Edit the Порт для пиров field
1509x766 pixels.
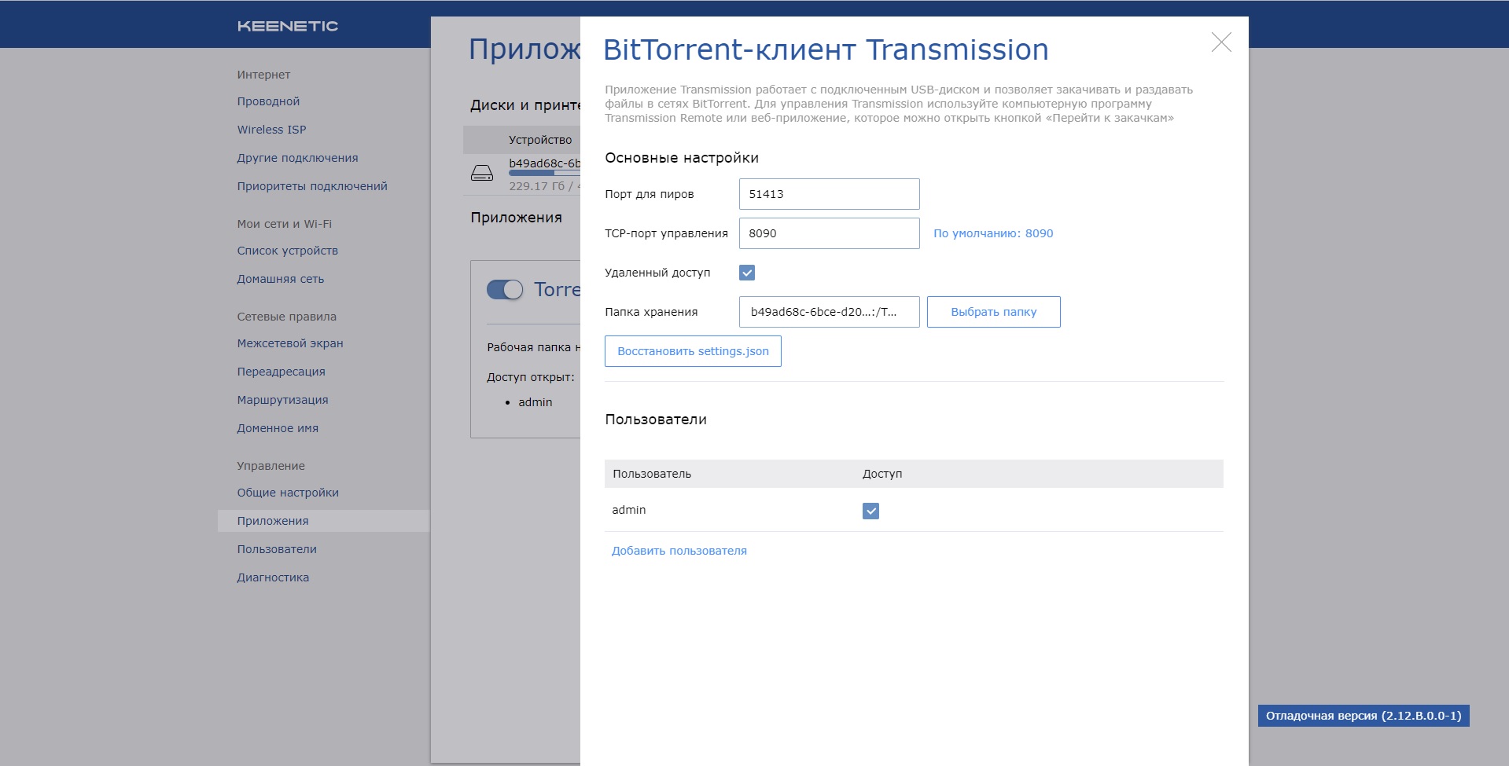[829, 194]
